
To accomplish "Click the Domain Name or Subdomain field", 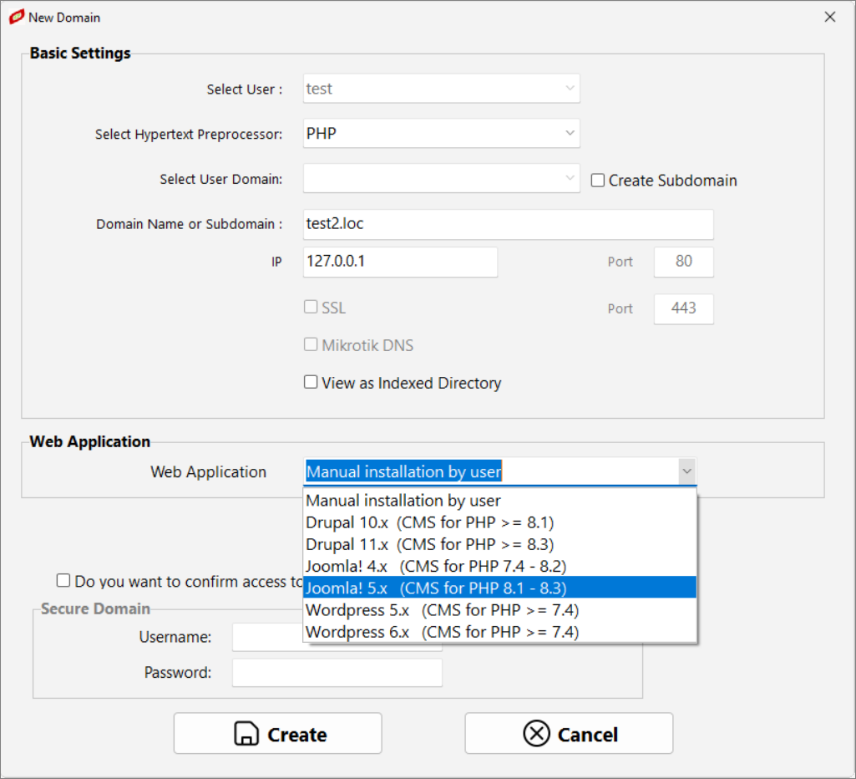I will (x=508, y=224).
